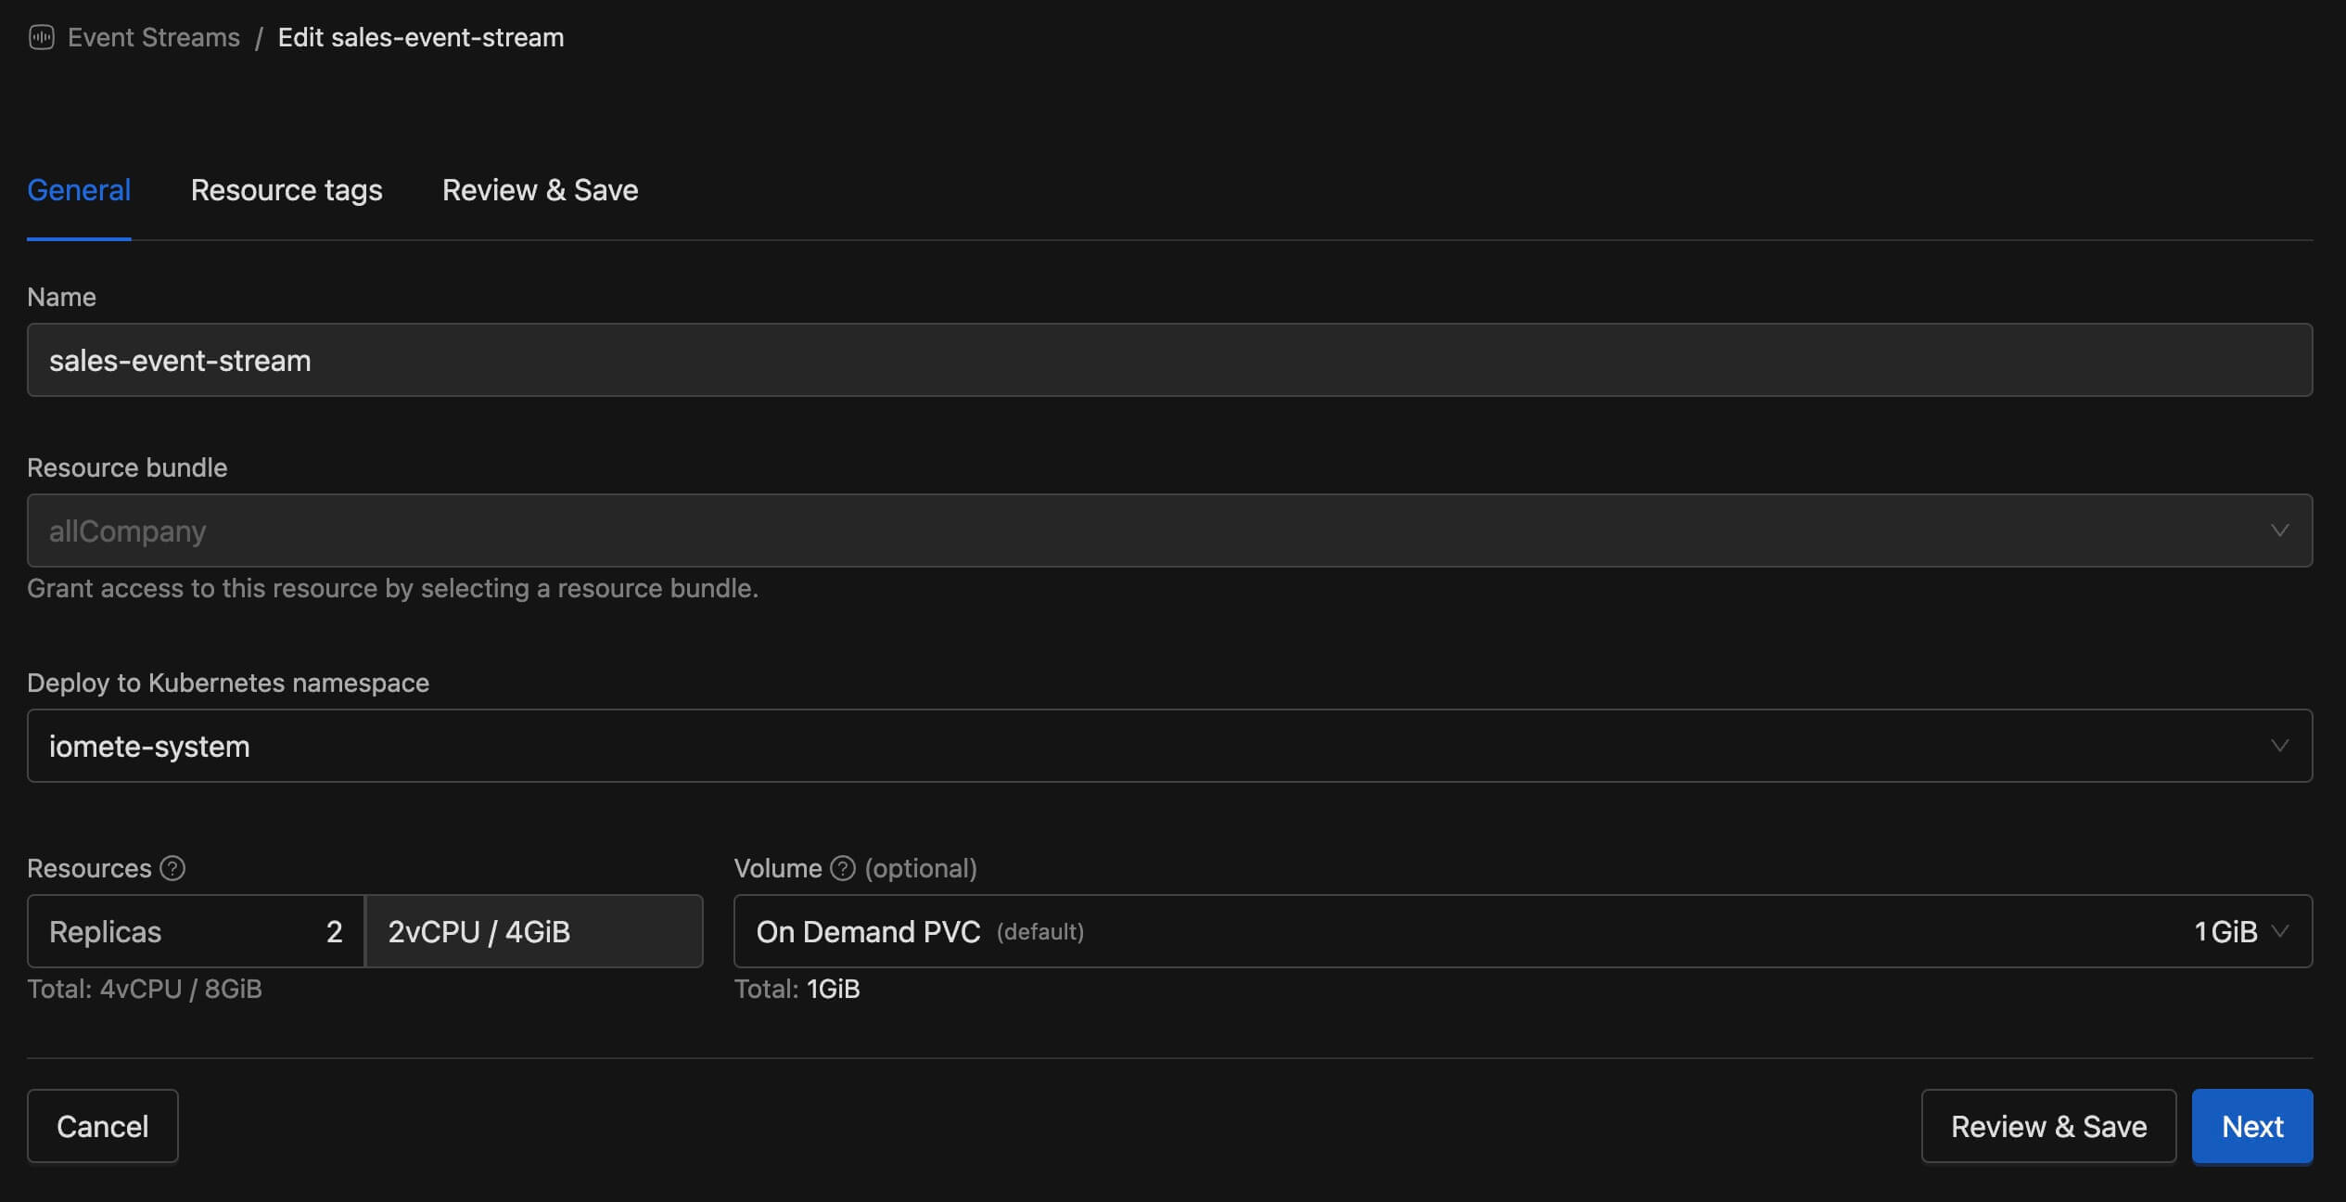Click inside the sales-event-stream name field
2346x1202 pixels.
[649, 360]
